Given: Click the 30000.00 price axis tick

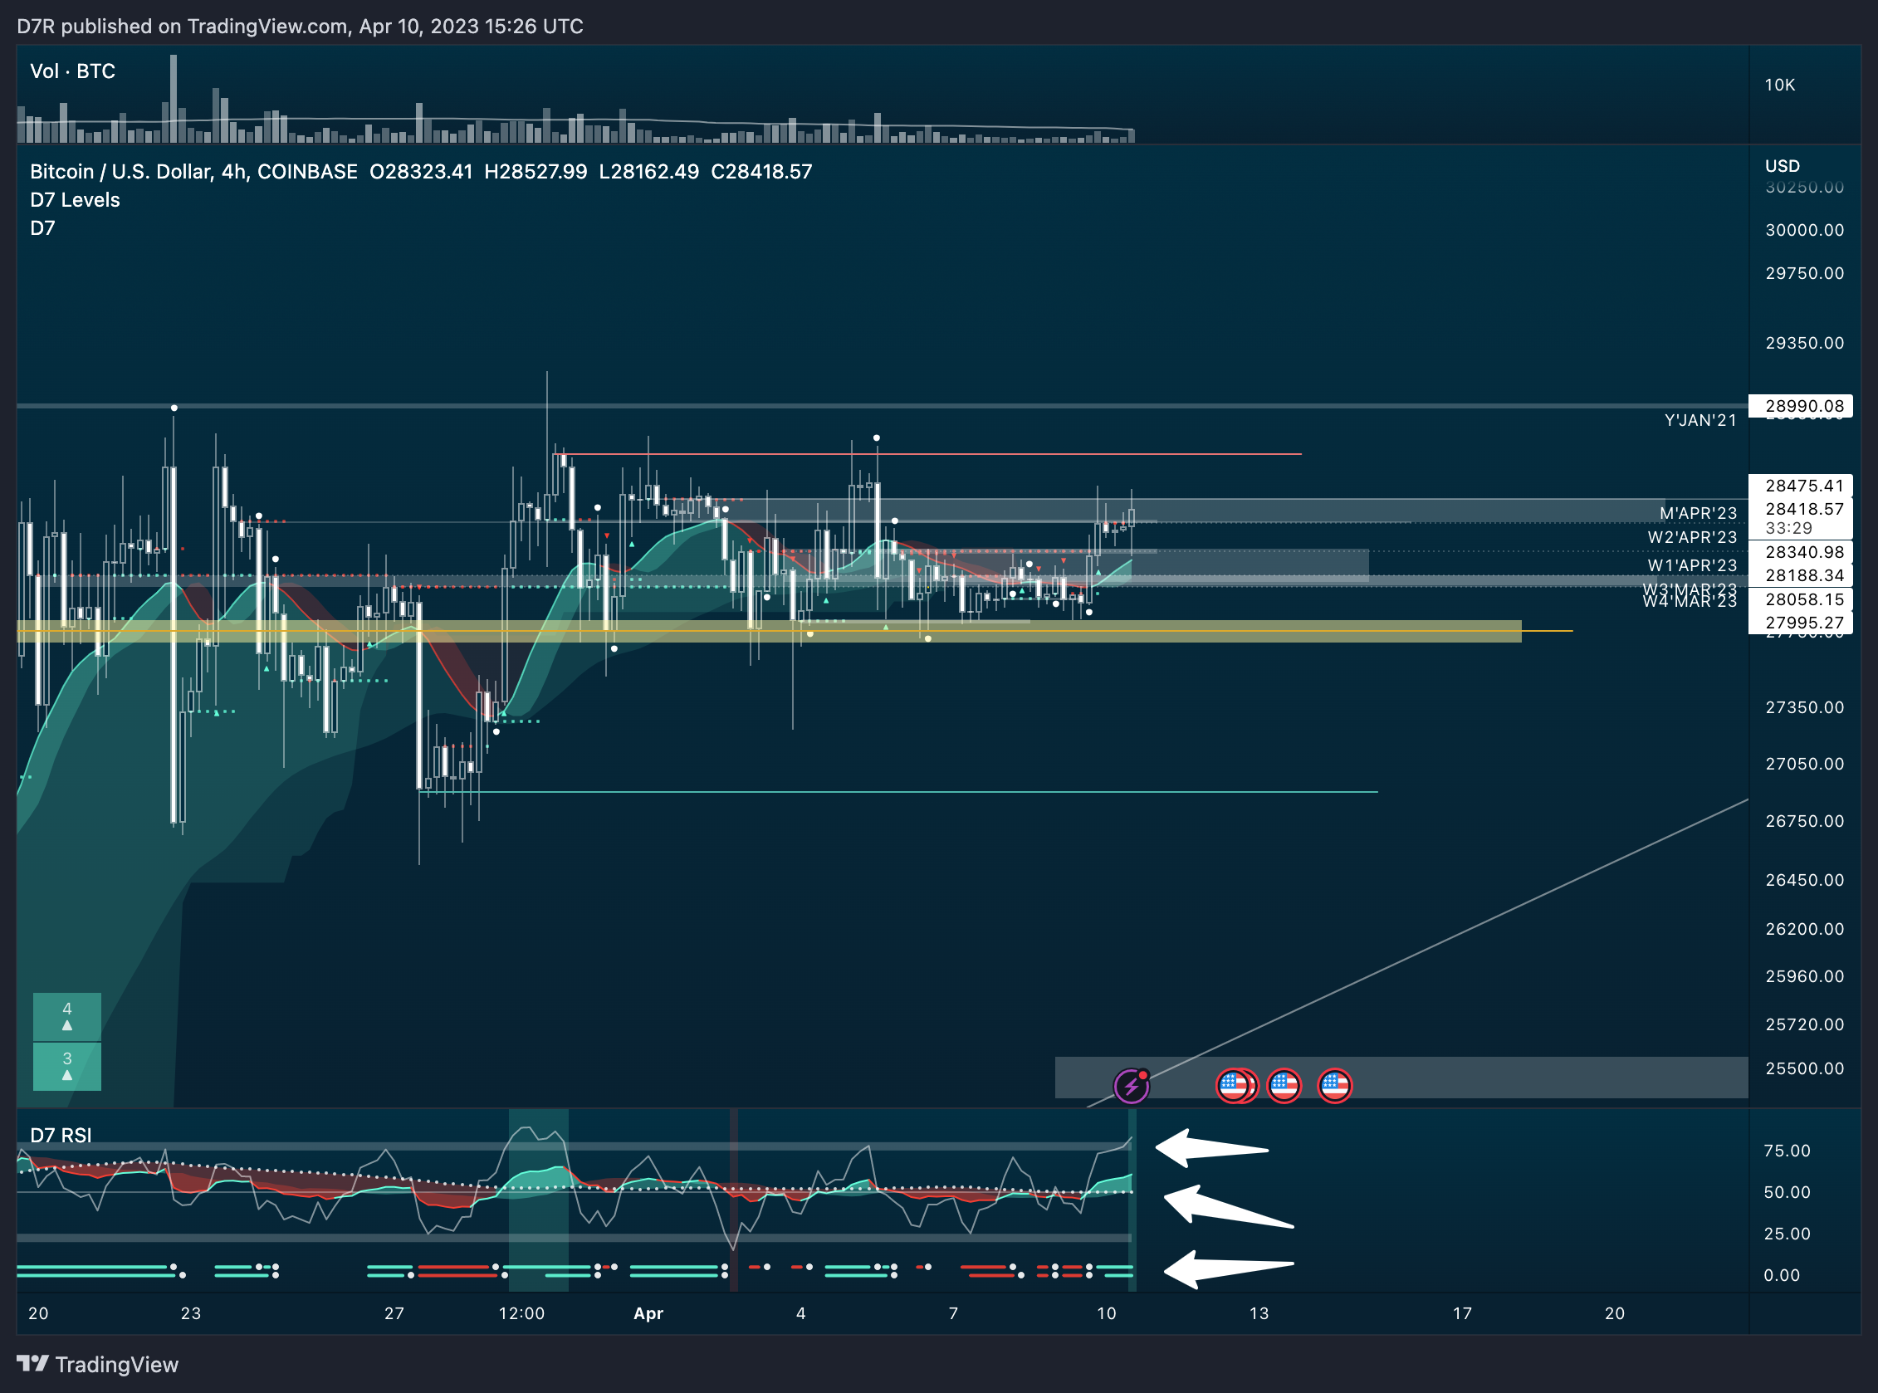Looking at the screenshot, I should coord(1805,230).
